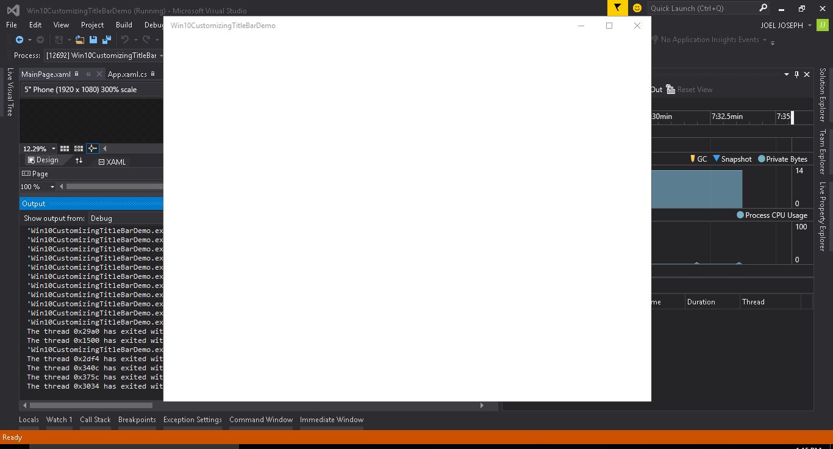Image resolution: width=833 pixels, height=449 pixels.
Task: Open the Build menu
Action: [124, 25]
